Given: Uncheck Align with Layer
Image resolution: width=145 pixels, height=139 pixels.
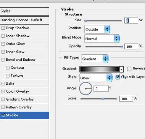Looking at the screenshot, I should (118, 77).
